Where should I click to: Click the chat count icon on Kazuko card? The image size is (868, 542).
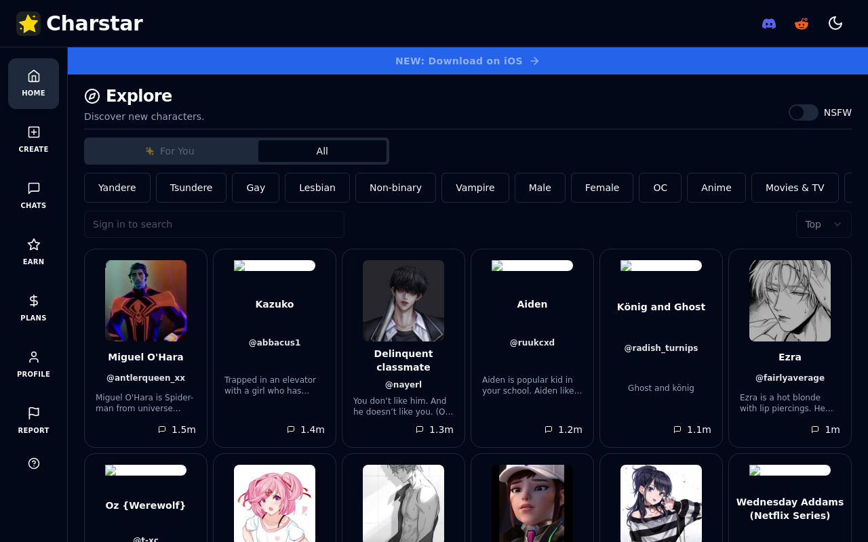tap(291, 430)
